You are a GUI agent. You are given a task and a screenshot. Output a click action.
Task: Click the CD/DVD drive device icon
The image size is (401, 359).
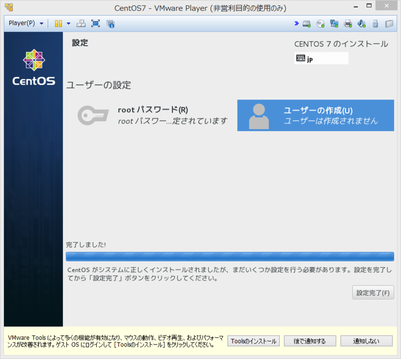point(319,24)
